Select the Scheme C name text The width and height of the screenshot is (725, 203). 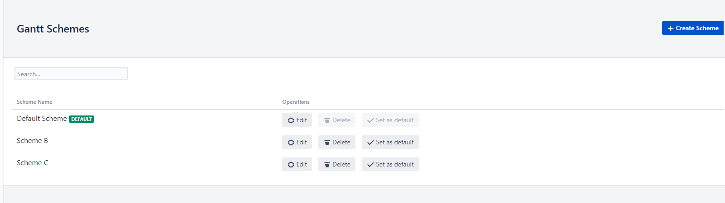click(x=33, y=163)
